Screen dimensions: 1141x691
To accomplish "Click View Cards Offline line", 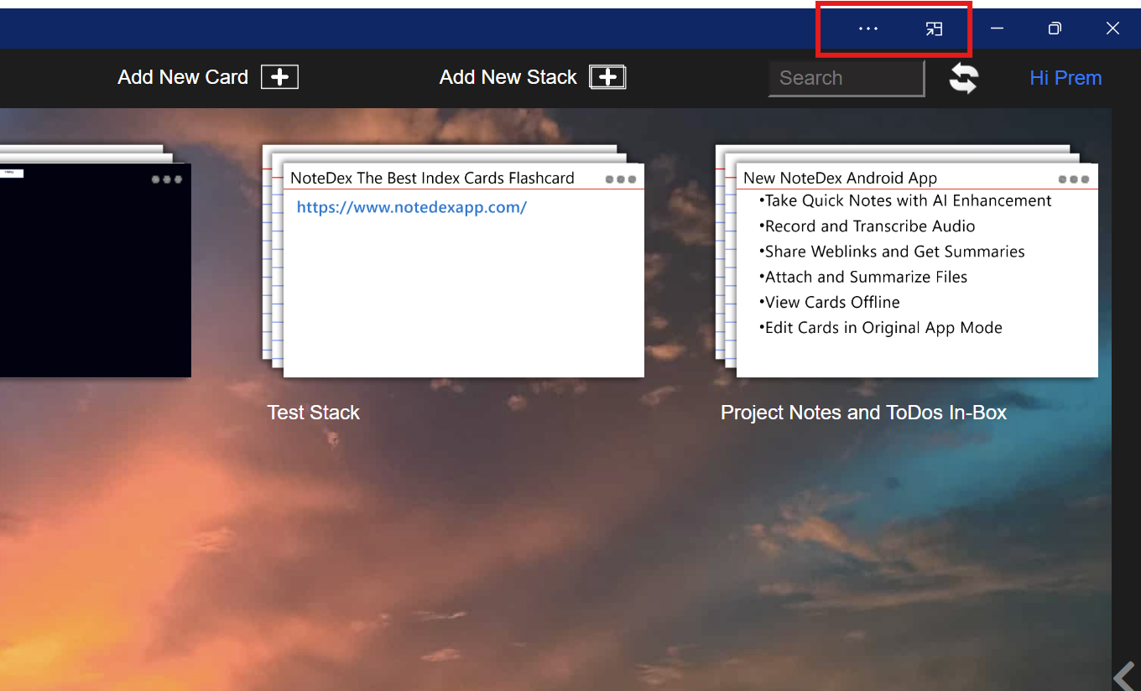I will click(829, 302).
